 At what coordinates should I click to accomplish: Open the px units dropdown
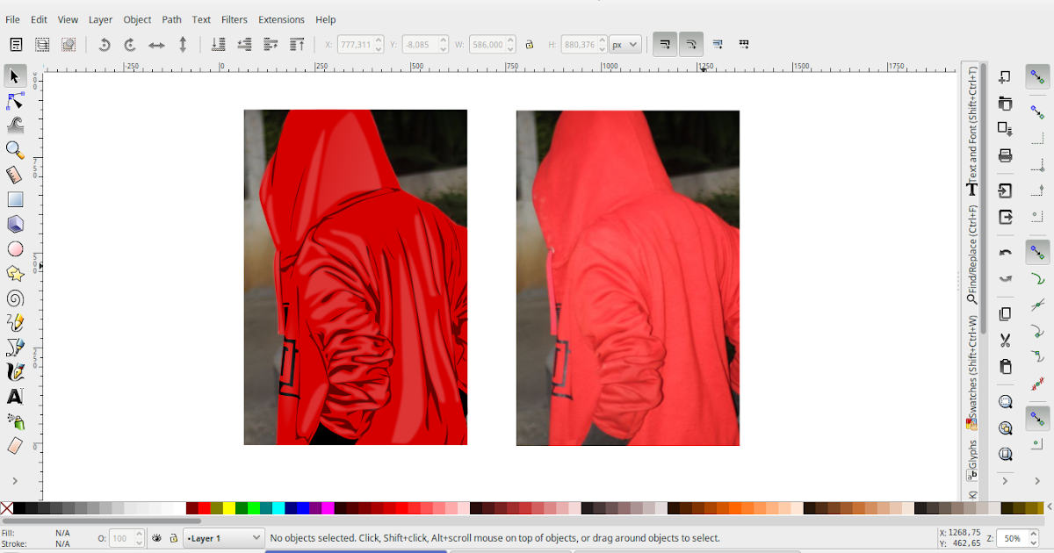[x=624, y=44]
